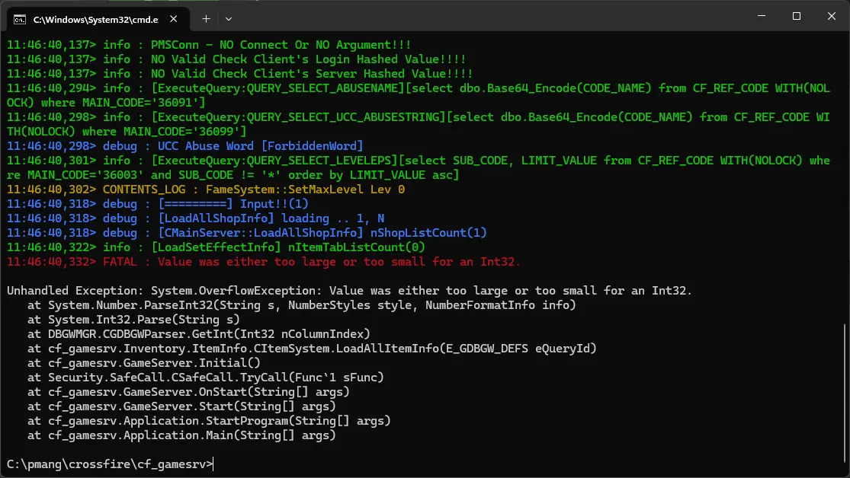Close the terminal window
This screenshot has height=478, width=850.
pyautogui.click(x=832, y=16)
